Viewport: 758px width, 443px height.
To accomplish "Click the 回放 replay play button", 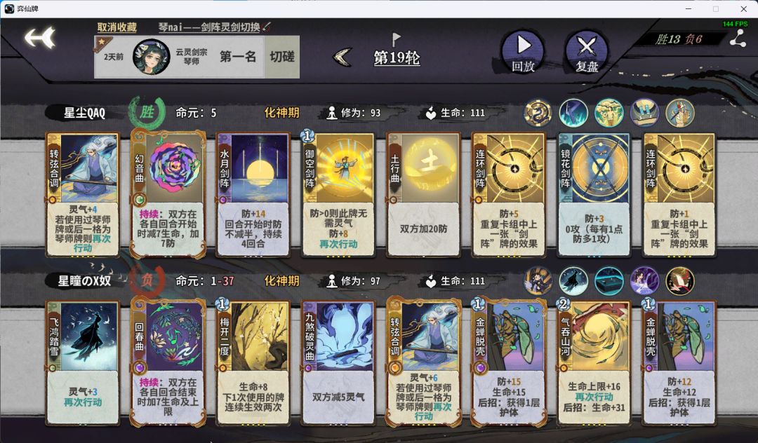I will (x=523, y=52).
